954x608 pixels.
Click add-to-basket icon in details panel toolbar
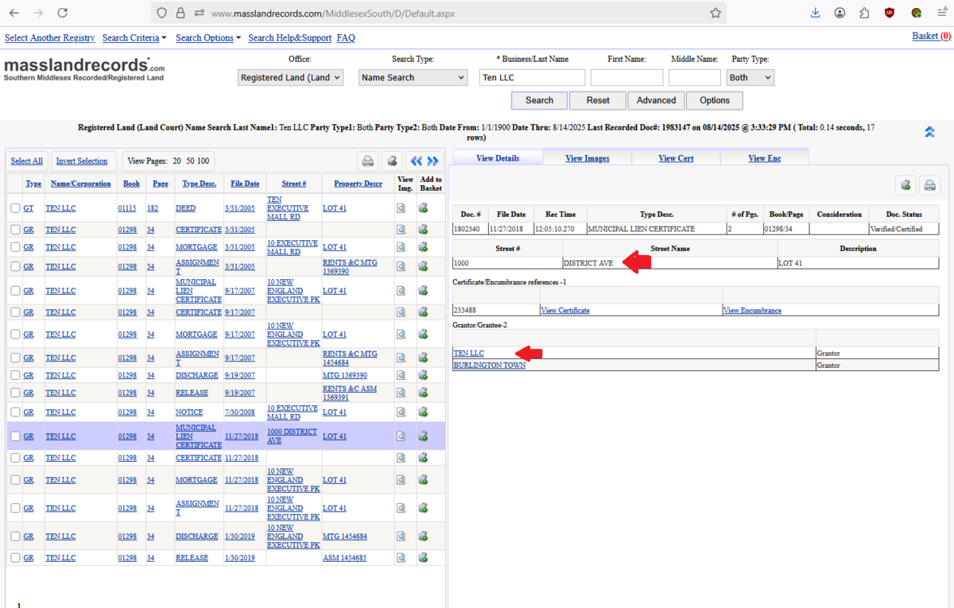click(x=906, y=186)
